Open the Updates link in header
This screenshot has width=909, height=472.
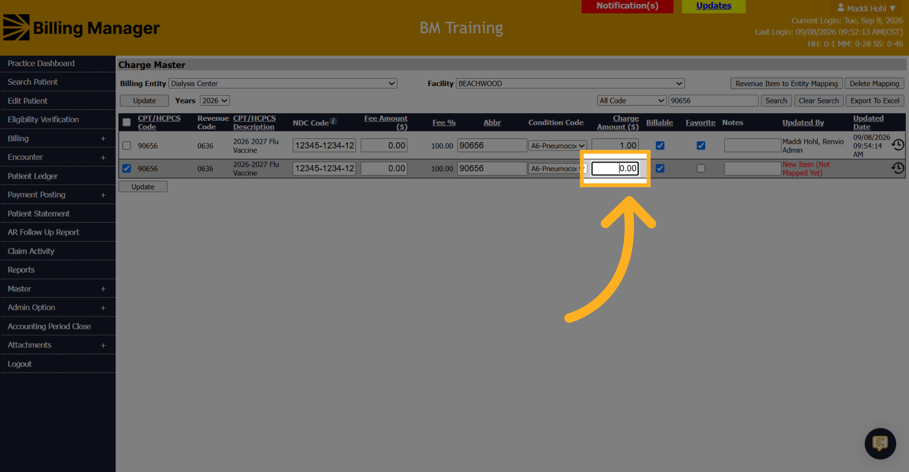(714, 6)
